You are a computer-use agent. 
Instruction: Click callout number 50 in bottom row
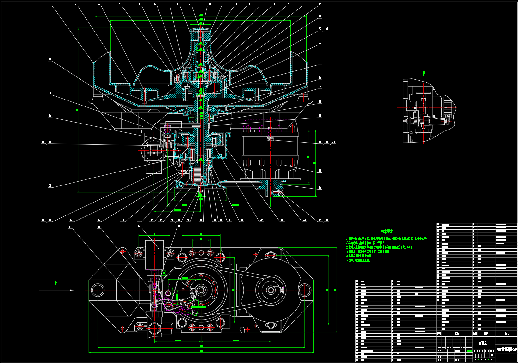pos(99,220)
